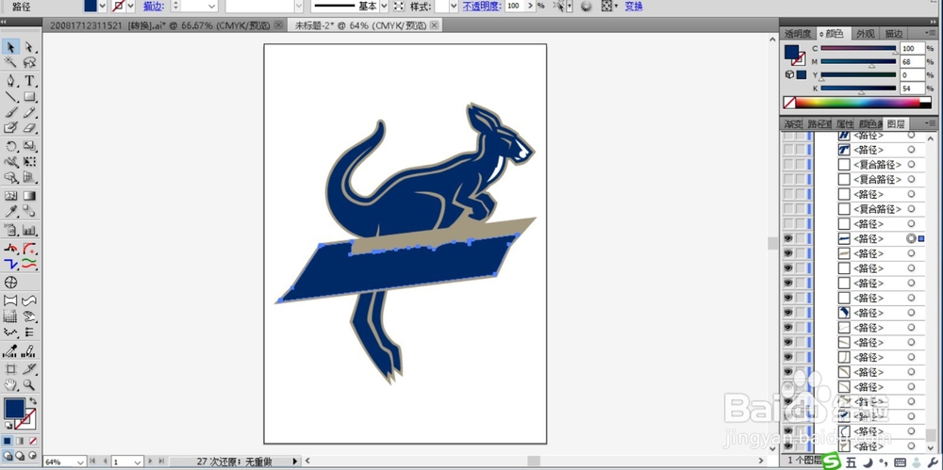
Task: Select the Paintbrush tool
Action: tap(10, 112)
